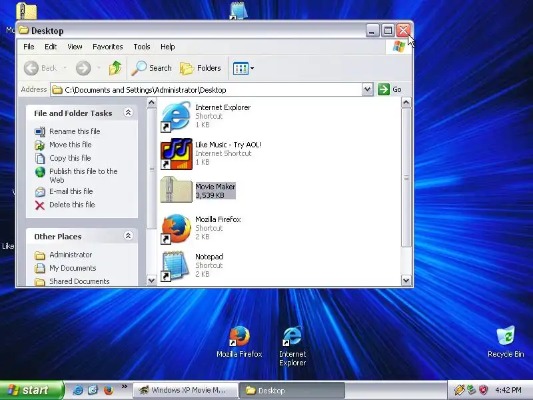Click the Move this file icon

[40, 145]
